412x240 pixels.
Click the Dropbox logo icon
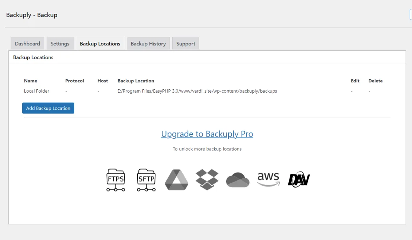click(207, 179)
